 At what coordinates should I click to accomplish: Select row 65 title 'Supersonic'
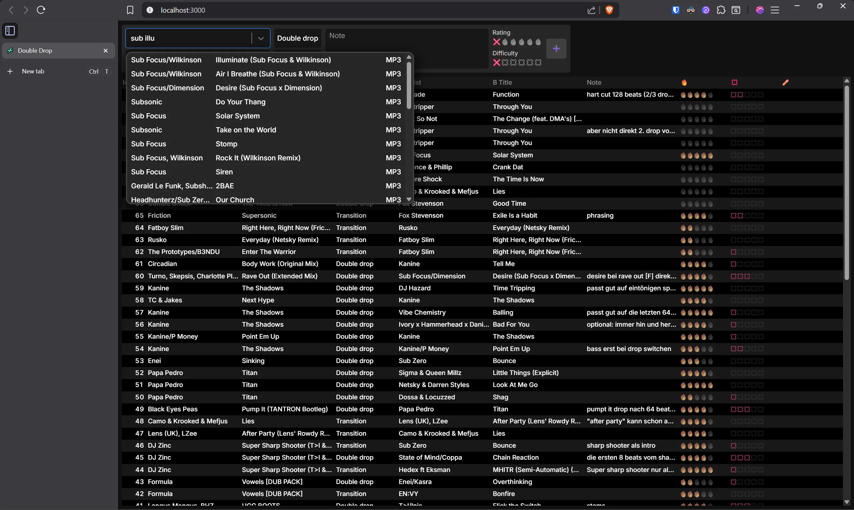coord(259,215)
